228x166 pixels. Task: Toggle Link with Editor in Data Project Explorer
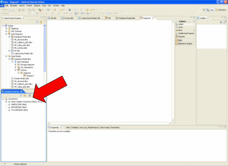41,22
